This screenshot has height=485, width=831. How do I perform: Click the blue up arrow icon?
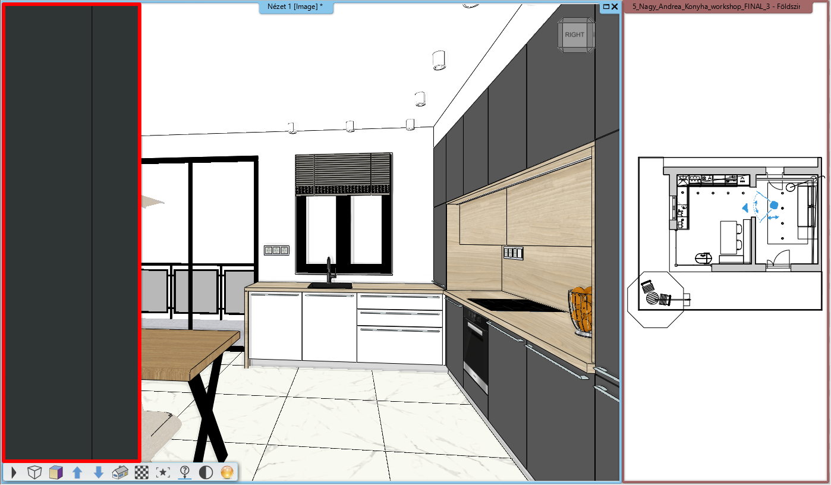click(77, 473)
